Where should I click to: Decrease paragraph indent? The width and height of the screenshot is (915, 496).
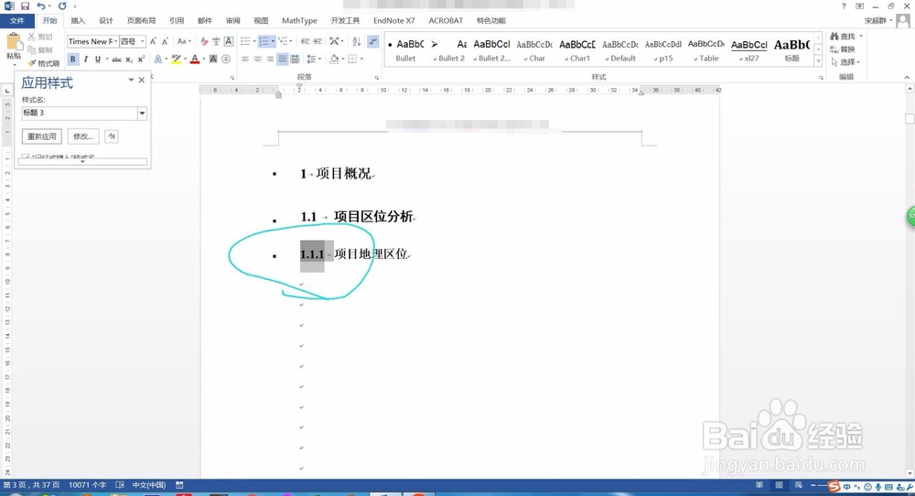coord(306,41)
